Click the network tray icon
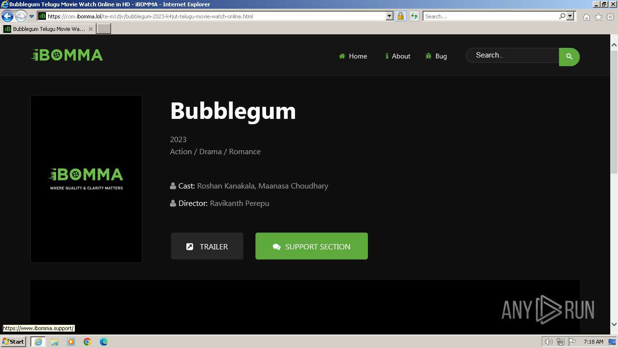This screenshot has height=348, width=618. 560,342
